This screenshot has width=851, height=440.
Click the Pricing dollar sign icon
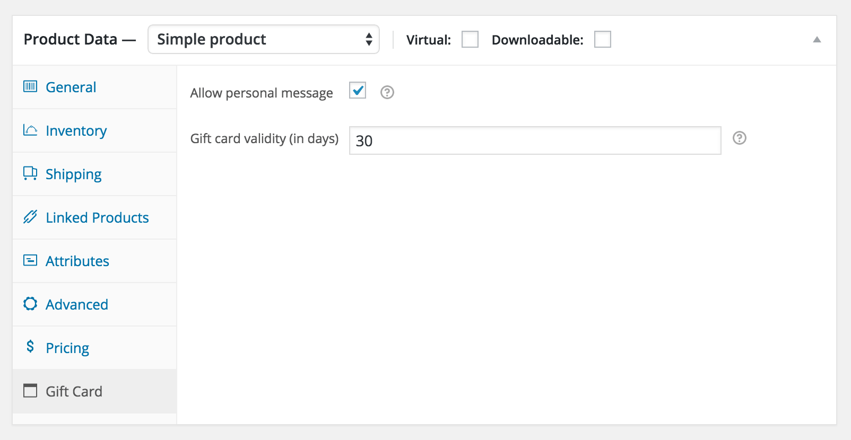click(30, 347)
